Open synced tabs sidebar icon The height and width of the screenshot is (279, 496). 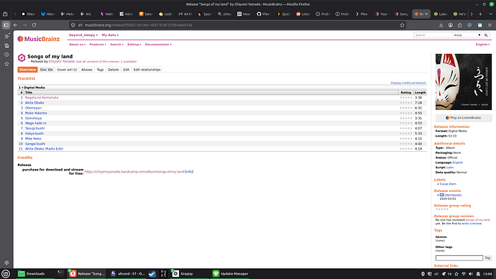pyautogui.click(x=6, y=45)
